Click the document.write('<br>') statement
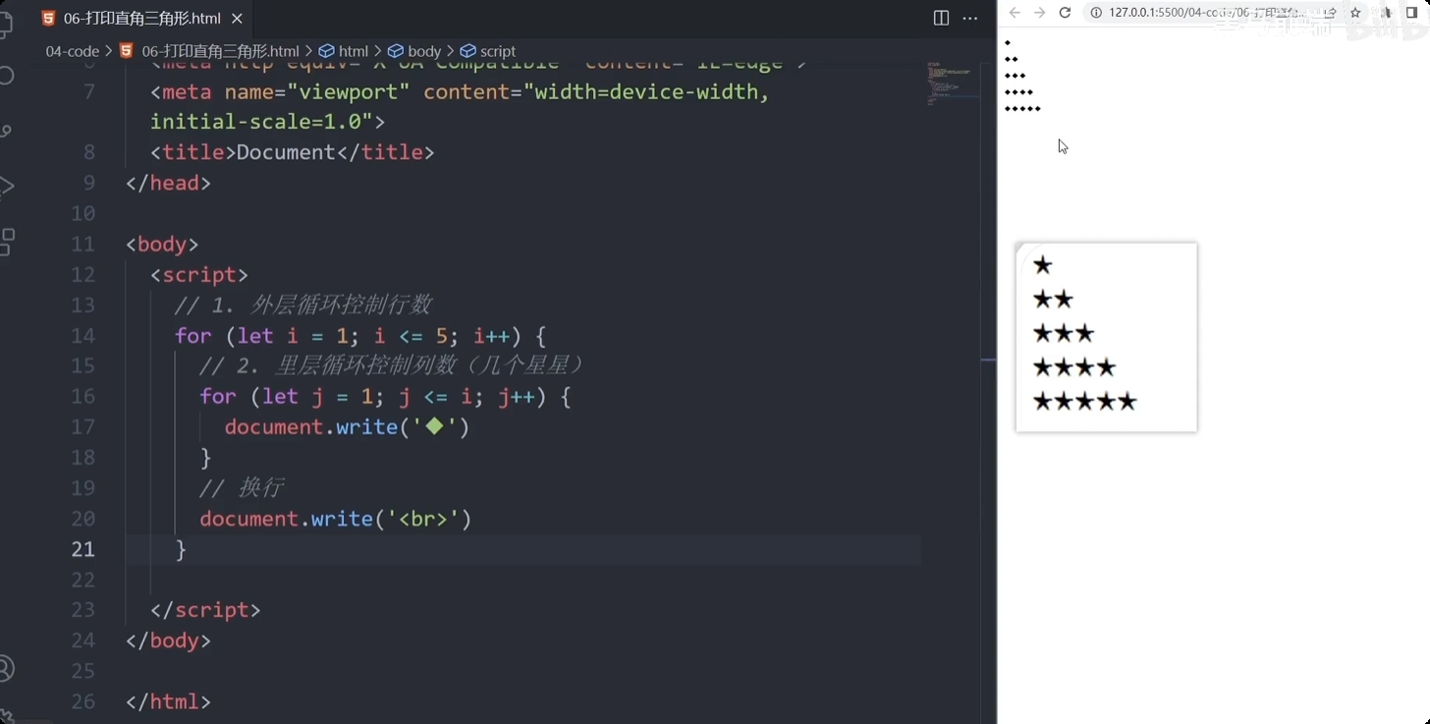The height and width of the screenshot is (724, 1430). click(336, 518)
